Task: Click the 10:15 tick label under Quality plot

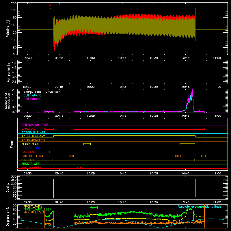Action: click(122, 202)
